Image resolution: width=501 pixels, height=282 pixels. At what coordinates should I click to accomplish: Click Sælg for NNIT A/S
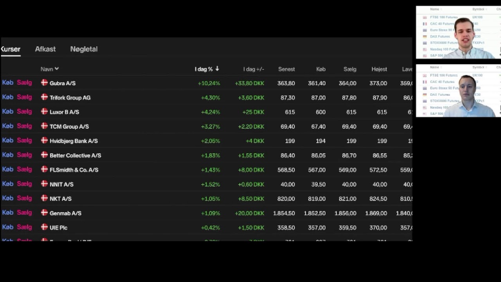[24, 184]
